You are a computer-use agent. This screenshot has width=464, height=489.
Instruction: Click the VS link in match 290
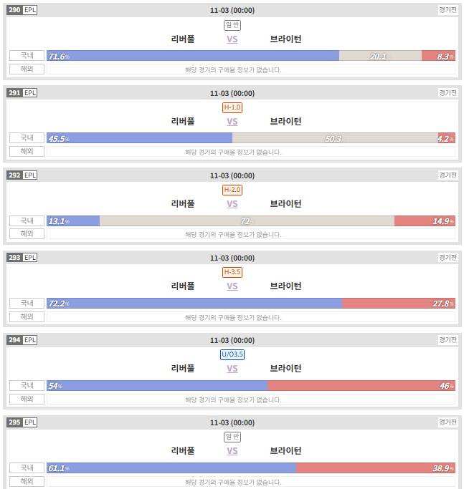click(232, 39)
